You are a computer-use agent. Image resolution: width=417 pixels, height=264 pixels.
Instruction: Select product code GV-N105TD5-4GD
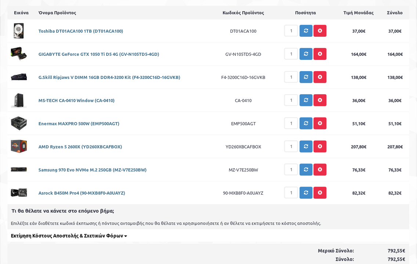pyautogui.click(x=243, y=54)
